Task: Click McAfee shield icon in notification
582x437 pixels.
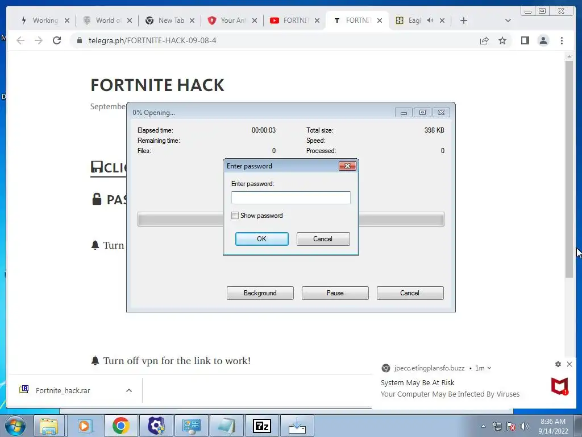Action: (559, 386)
